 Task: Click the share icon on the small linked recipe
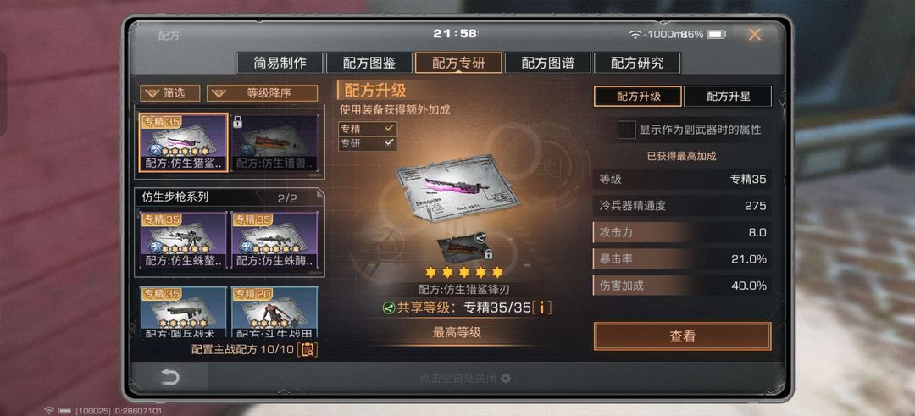tap(481, 237)
